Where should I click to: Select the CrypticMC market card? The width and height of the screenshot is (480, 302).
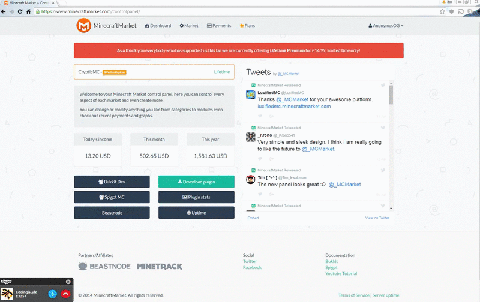tap(154, 72)
